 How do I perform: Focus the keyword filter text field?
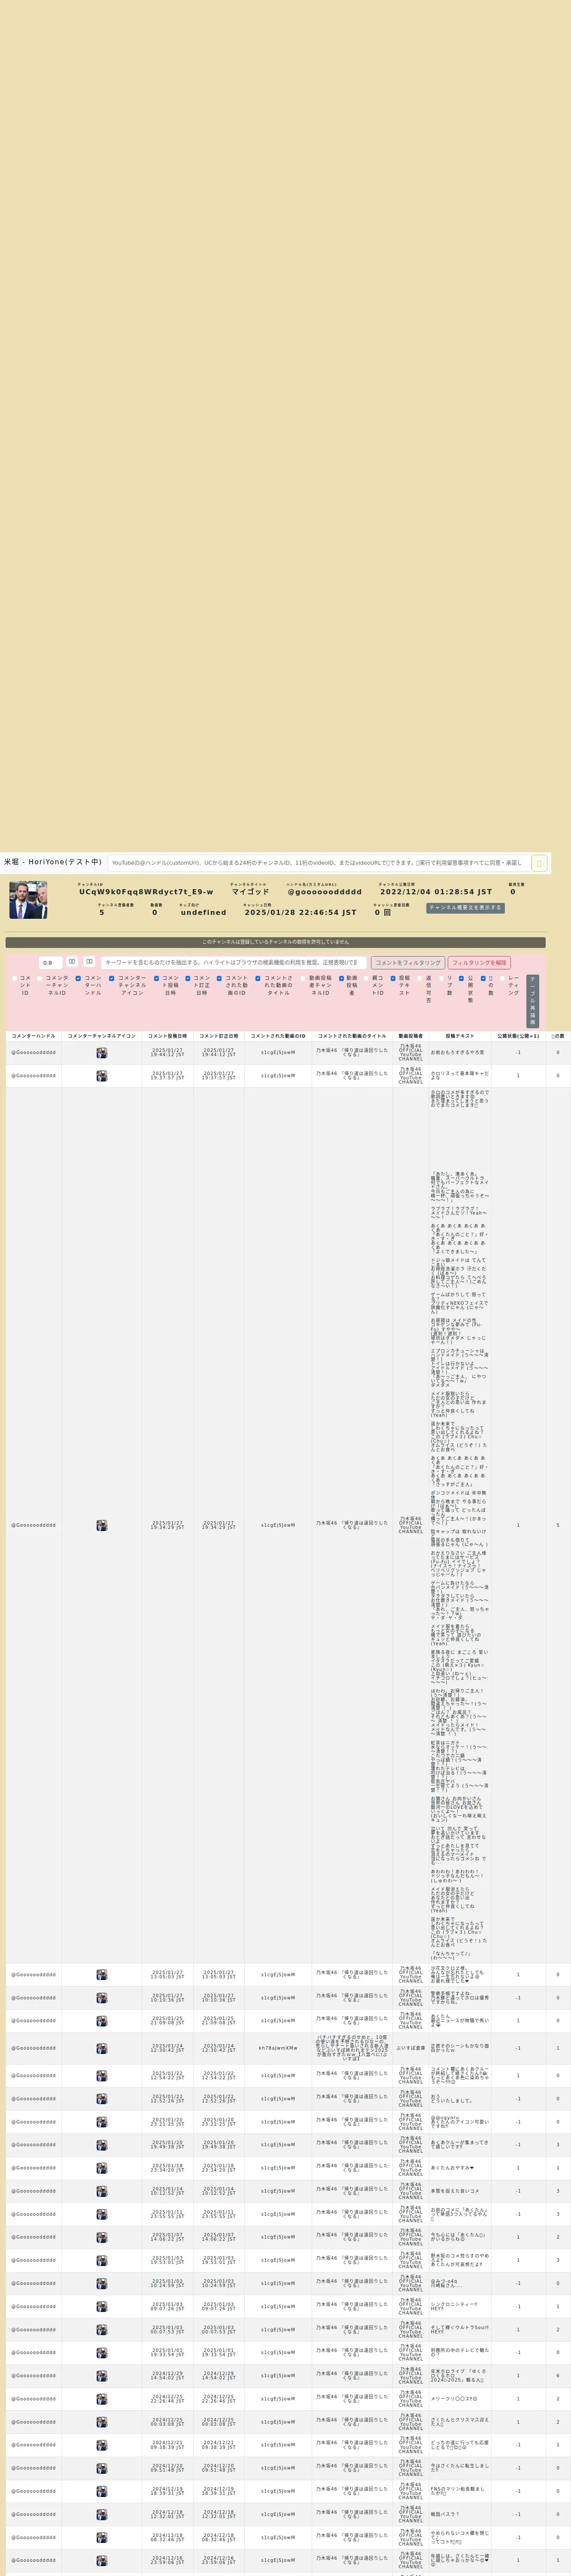234,963
